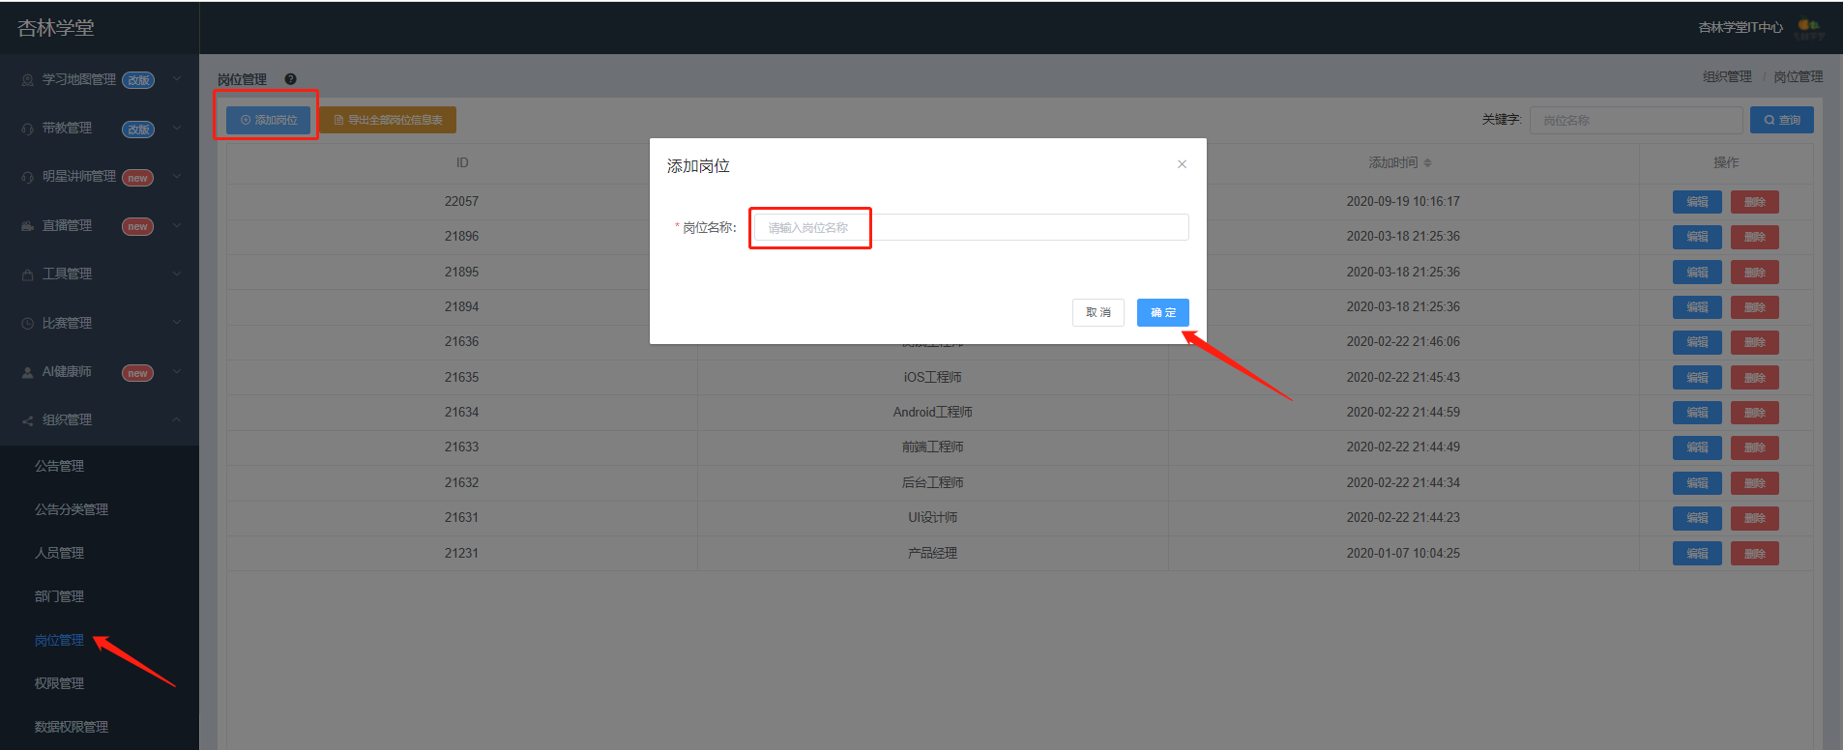Click the 添加时间 column sort icon
Screen dimensions: 1843x750
pos(1428,163)
